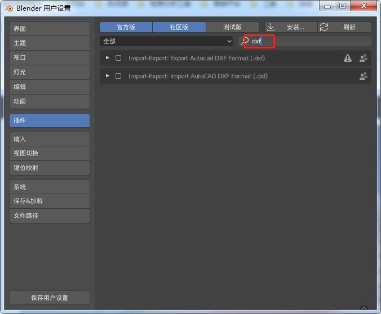Enable the Export Autocad DXF add-on checkbox
This screenshot has height=314, width=381.
coord(118,58)
